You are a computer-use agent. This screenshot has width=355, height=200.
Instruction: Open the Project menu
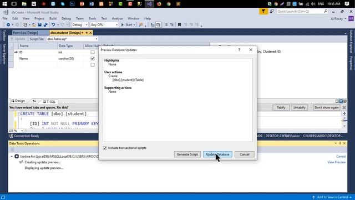point(39,18)
